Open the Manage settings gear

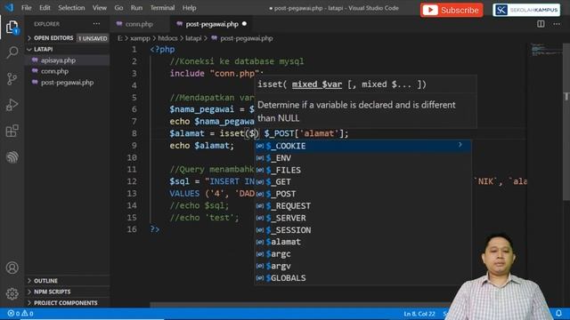(12, 294)
